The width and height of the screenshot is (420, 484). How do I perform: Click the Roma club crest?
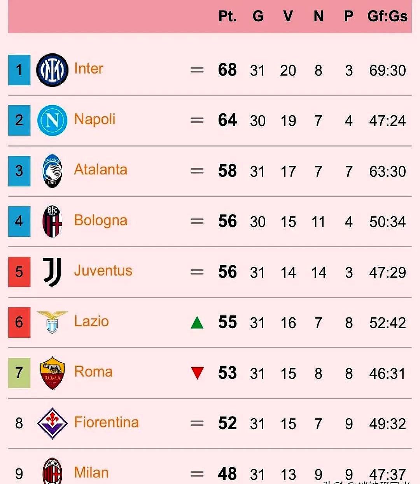(x=52, y=373)
